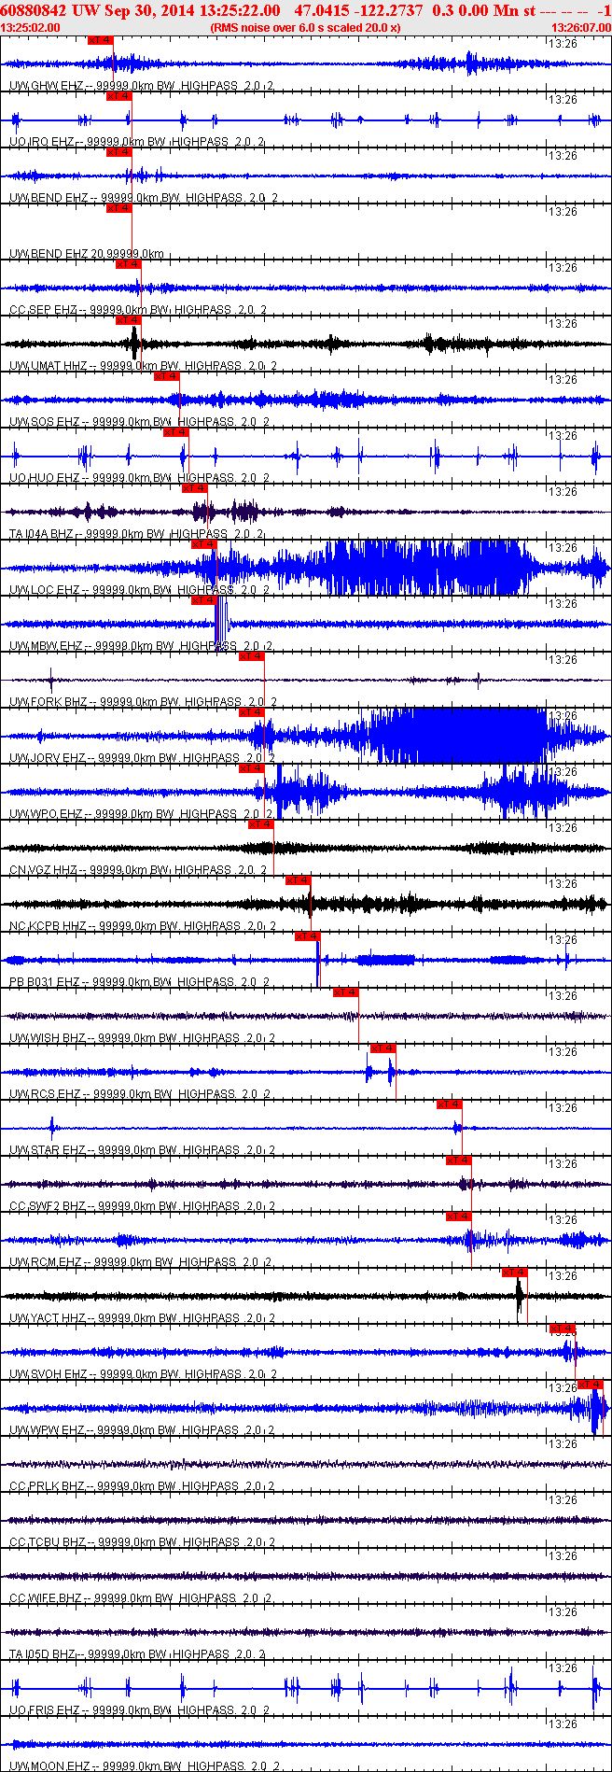Click the coordinates 47.0415 -122.2737

(358, 9)
